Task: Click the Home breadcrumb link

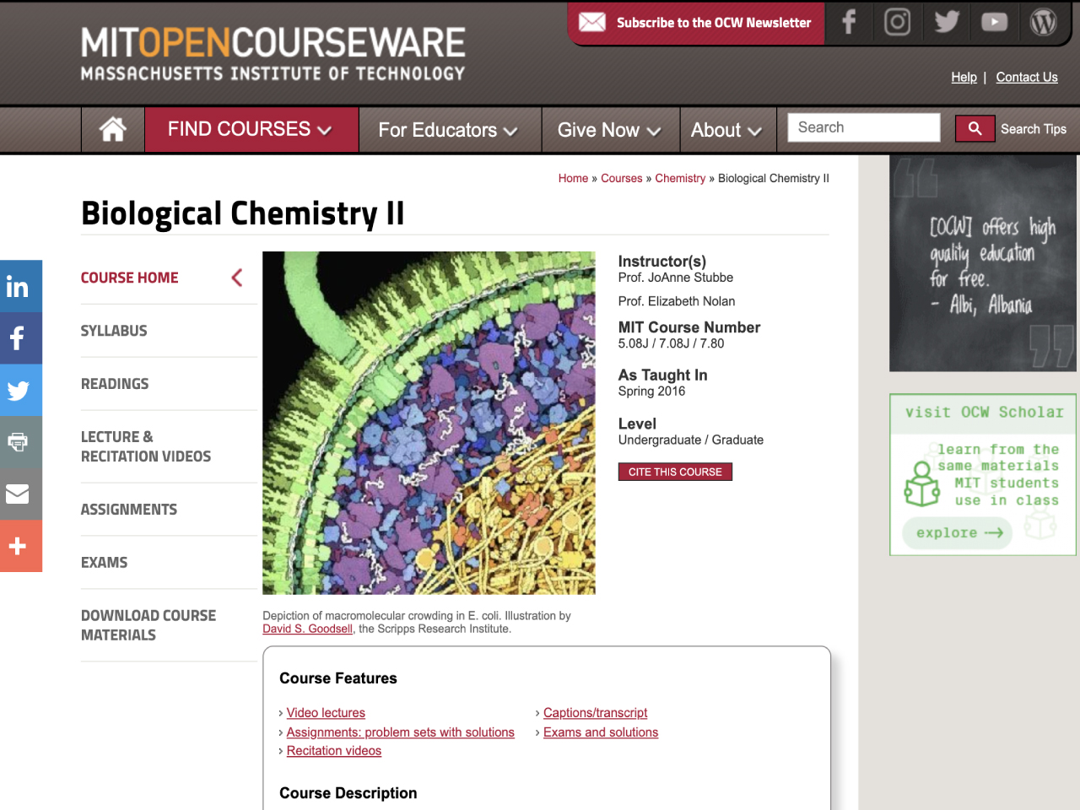Action: pos(573,178)
